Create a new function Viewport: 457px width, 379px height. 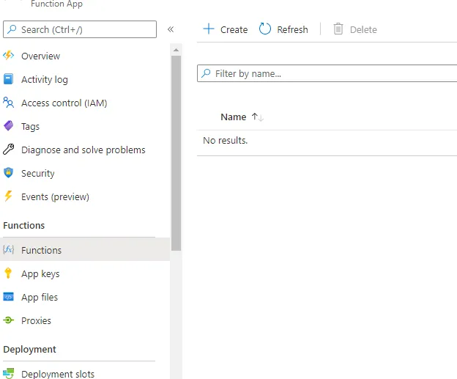(226, 29)
